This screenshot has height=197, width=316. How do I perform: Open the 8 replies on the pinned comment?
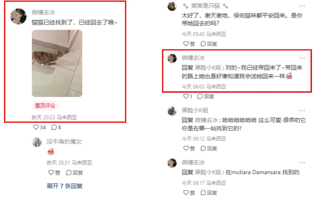point(56,127)
